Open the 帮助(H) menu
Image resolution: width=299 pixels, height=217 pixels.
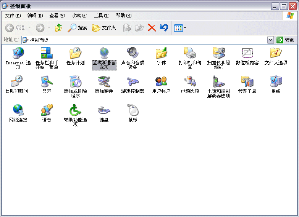coord(124,16)
